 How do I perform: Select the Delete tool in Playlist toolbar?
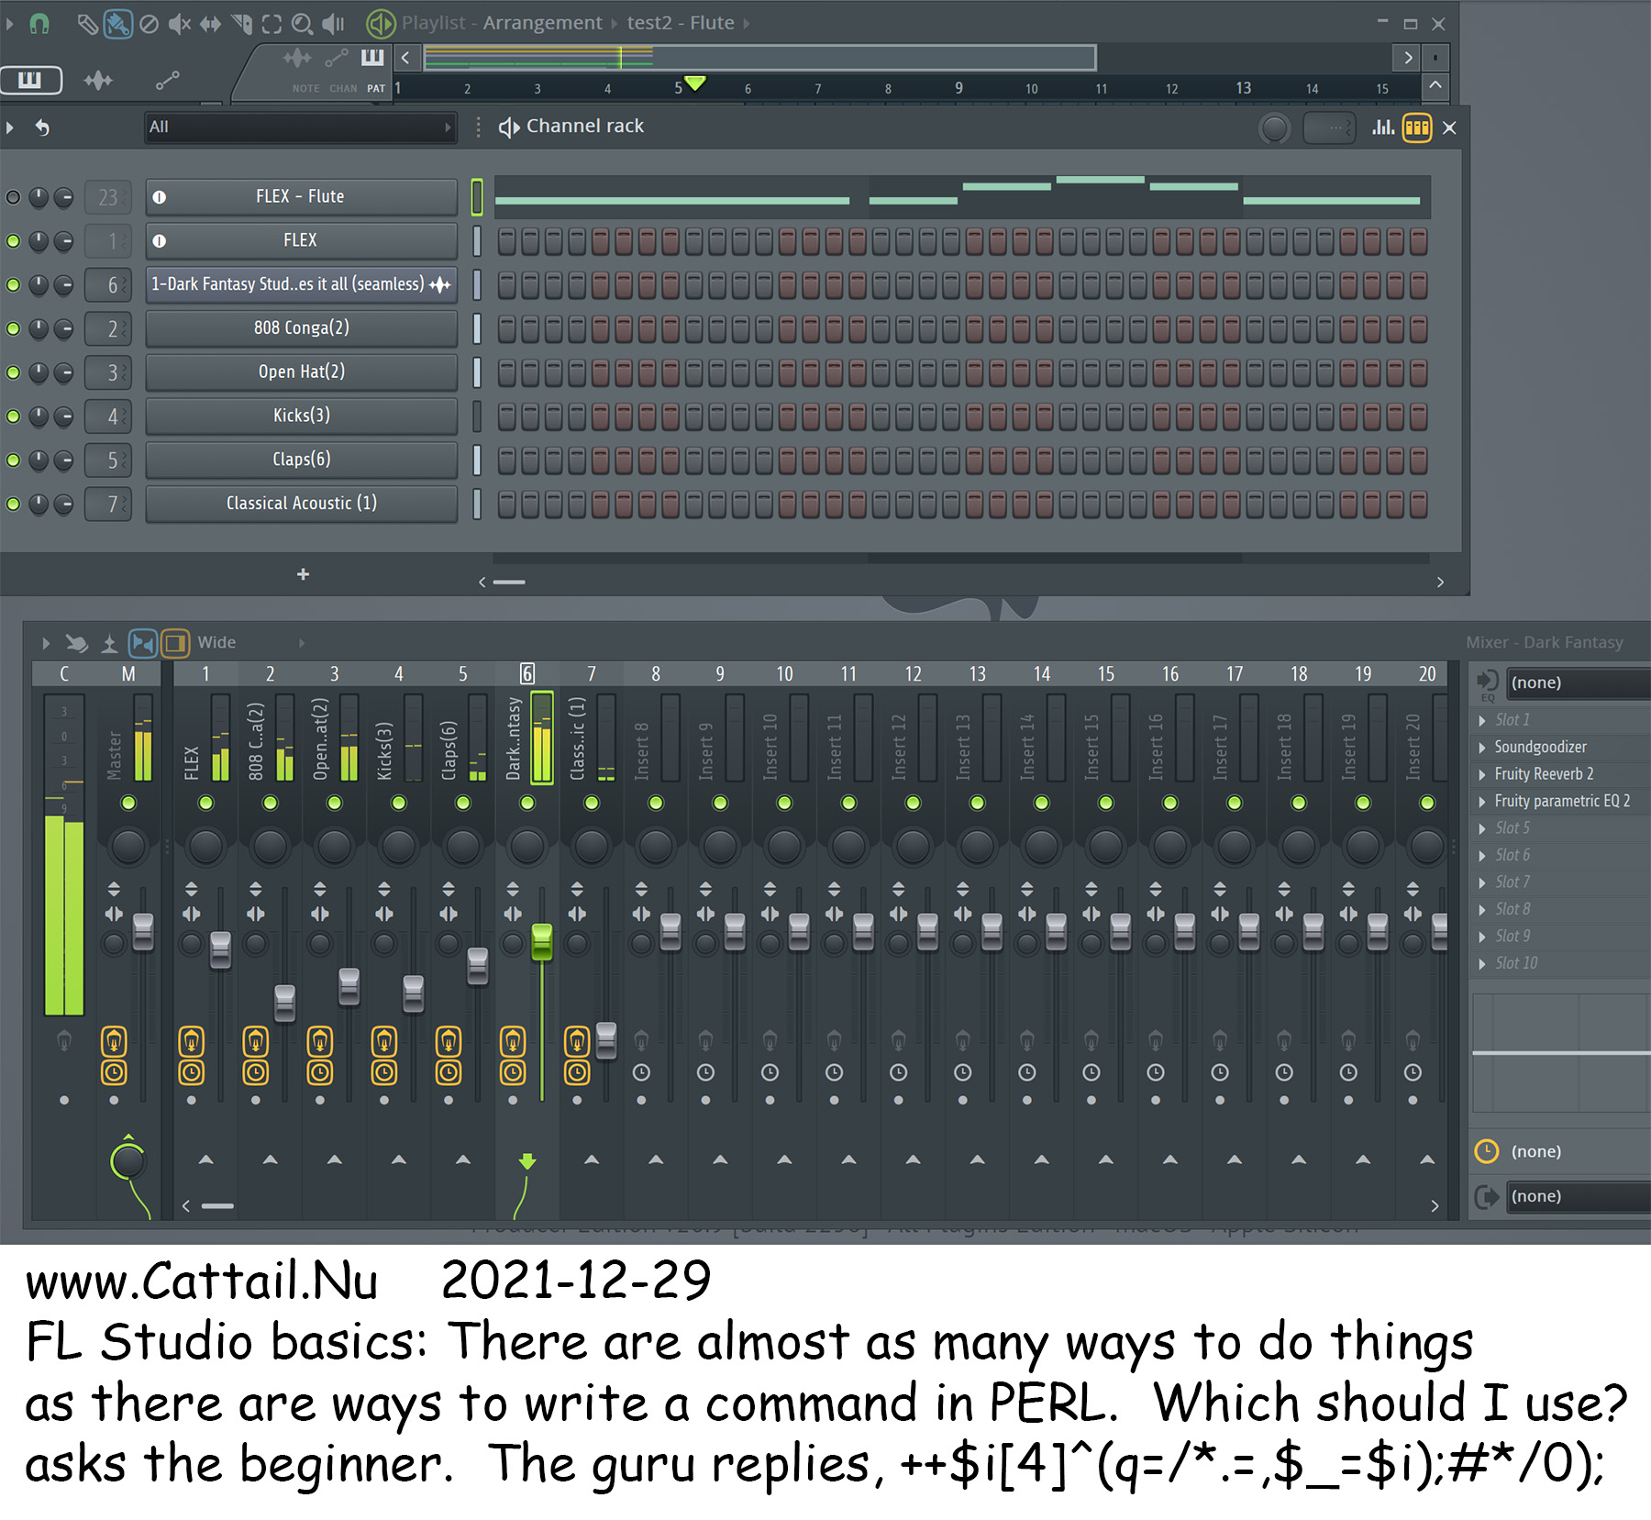click(149, 24)
